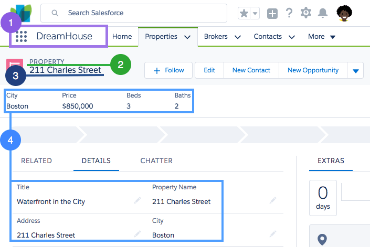Click the Edit button
The height and width of the screenshot is (247, 370).
(x=209, y=70)
